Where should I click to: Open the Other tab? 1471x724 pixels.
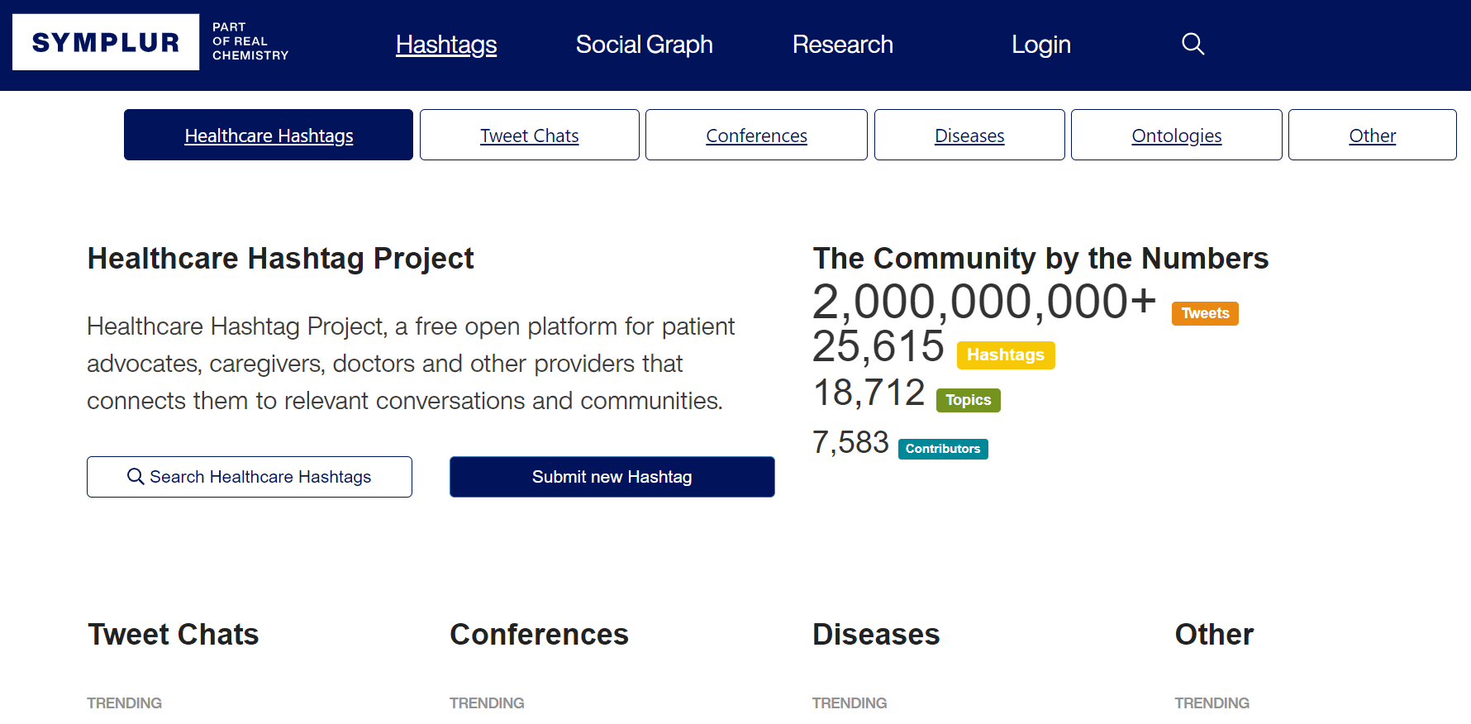(x=1372, y=136)
